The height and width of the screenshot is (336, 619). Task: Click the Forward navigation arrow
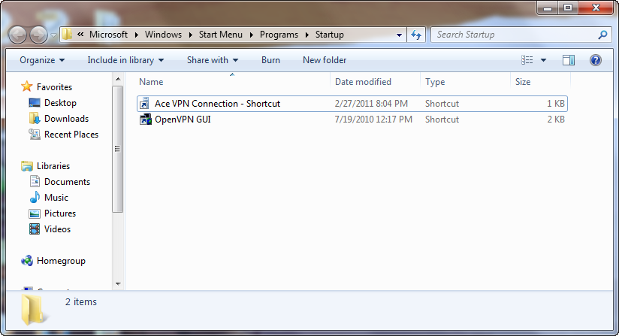[38, 35]
